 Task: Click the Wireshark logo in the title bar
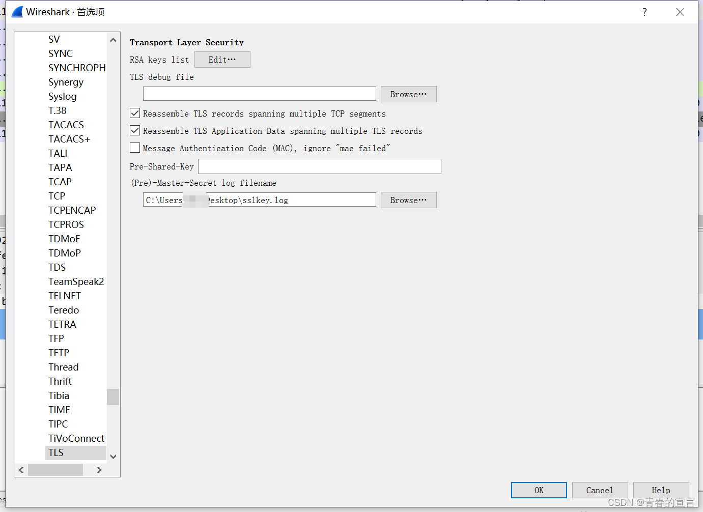[16, 11]
